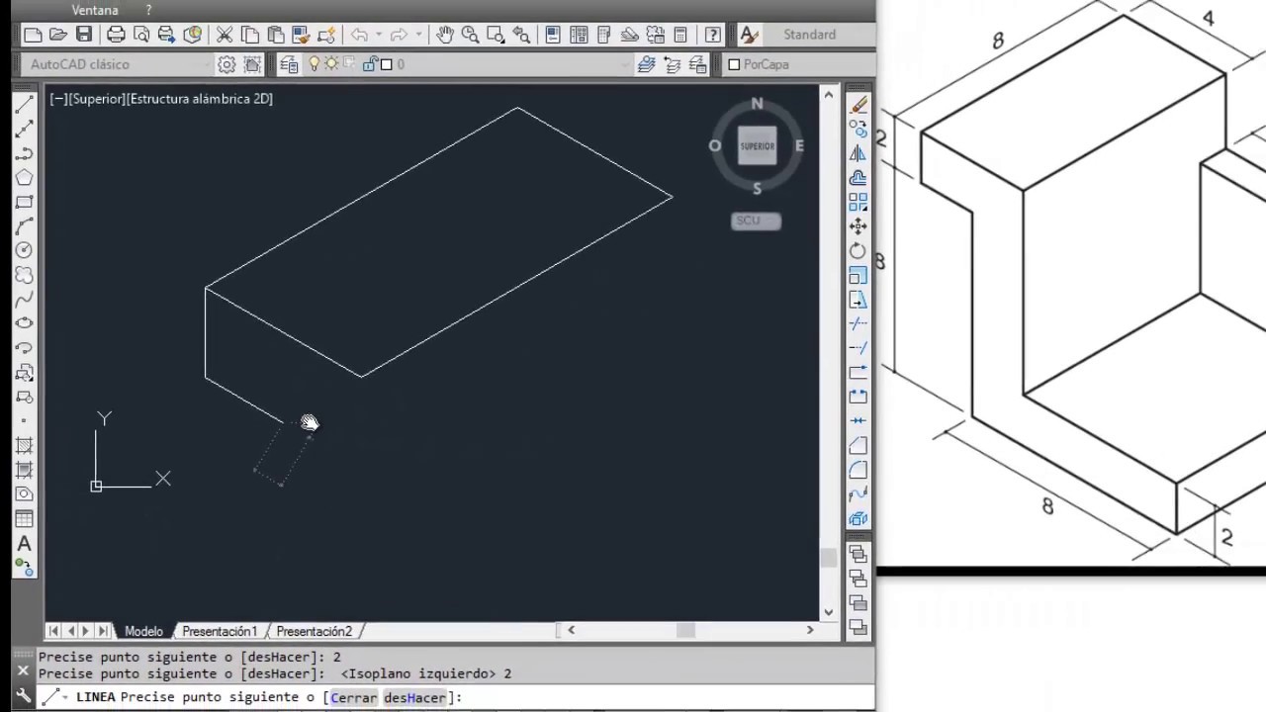Switch to the Modelo tab
This screenshot has height=712, width=1266.
[x=143, y=631]
